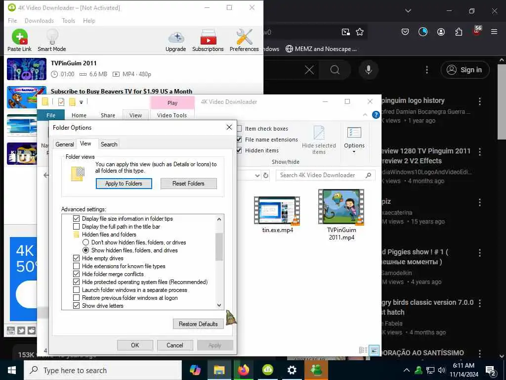Image resolution: width=506 pixels, height=380 pixels.
Task: Open more options for pinguim logo history
Action: 479,101
